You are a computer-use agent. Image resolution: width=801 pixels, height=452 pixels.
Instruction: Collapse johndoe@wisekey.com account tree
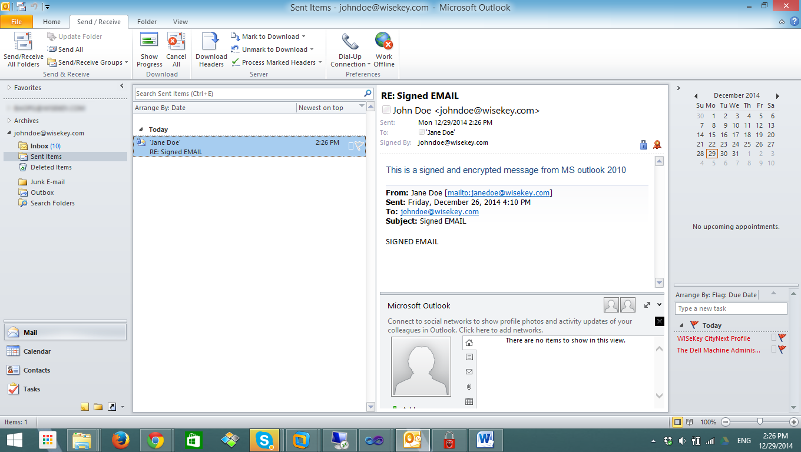pos(9,133)
